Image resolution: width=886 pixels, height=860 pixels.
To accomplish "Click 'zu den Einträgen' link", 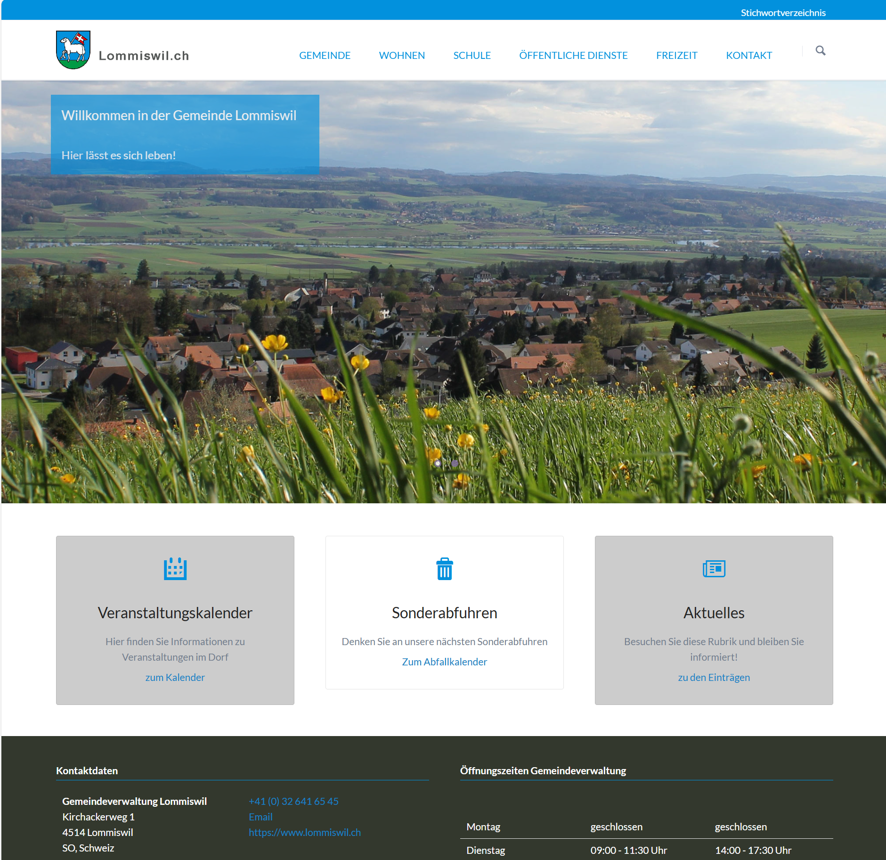I will click(714, 677).
